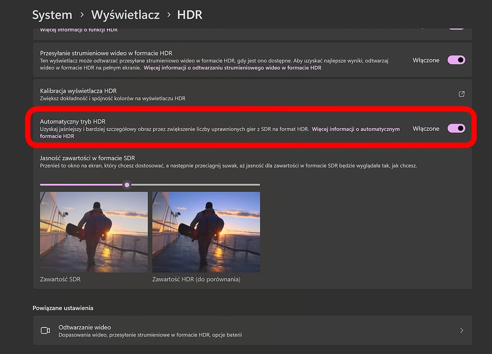This screenshot has width=492, height=354.
Task: Open link about streaming HDR video playback
Action: pyautogui.click(x=233, y=68)
